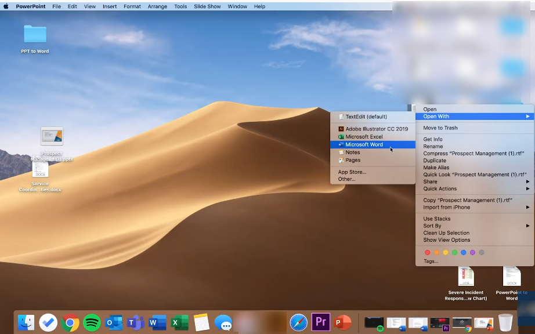Image resolution: width=535 pixels, height=334 pixels.
Task: Open the Format menu
Action: click(132, 6)
